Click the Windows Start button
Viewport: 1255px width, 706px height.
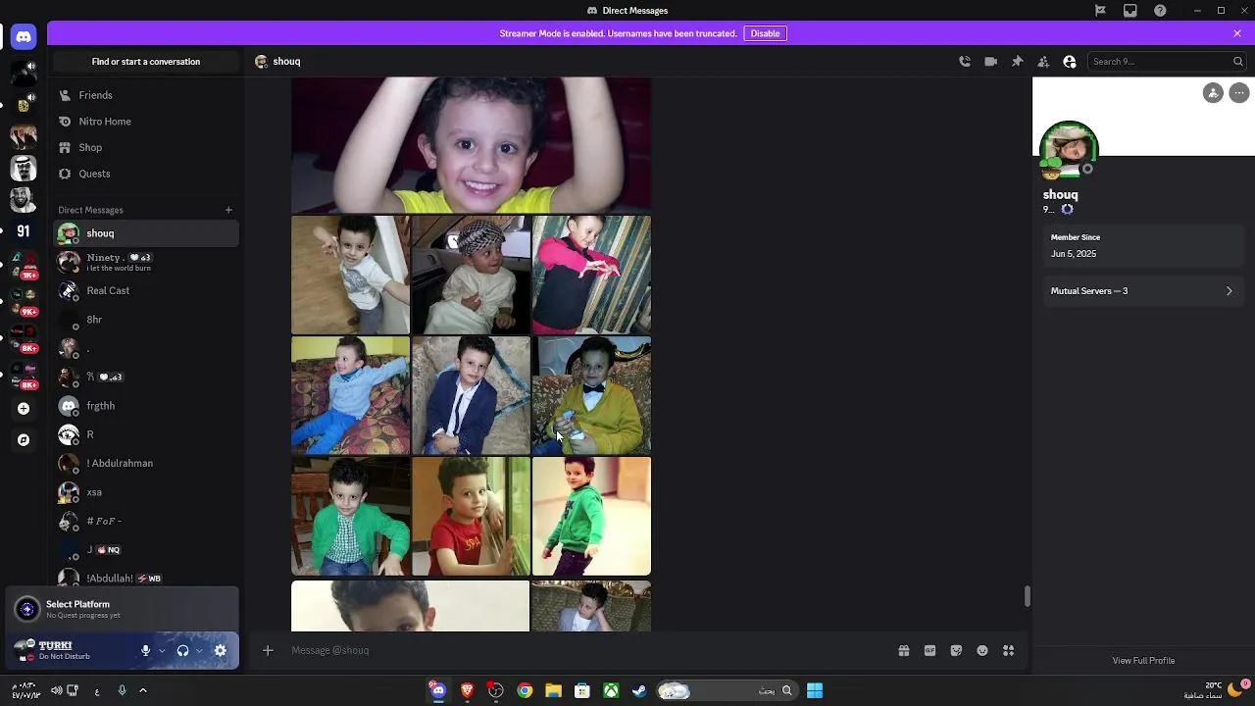pos(815,690)
